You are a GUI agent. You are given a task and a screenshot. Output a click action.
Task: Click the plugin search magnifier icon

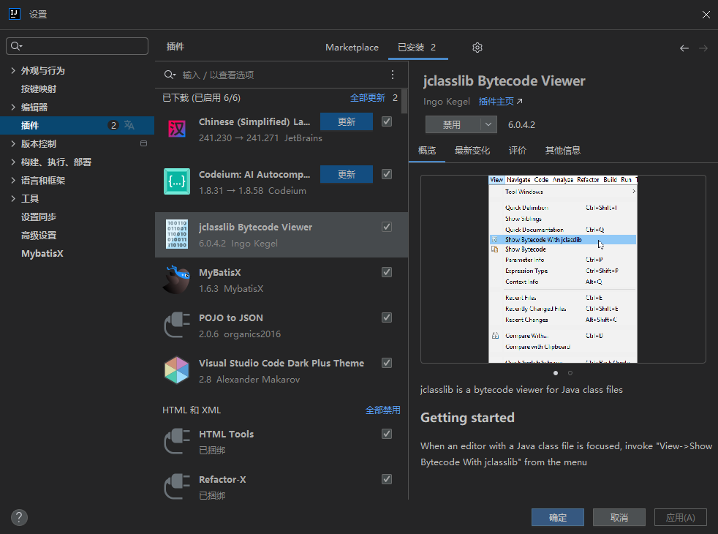170,75
